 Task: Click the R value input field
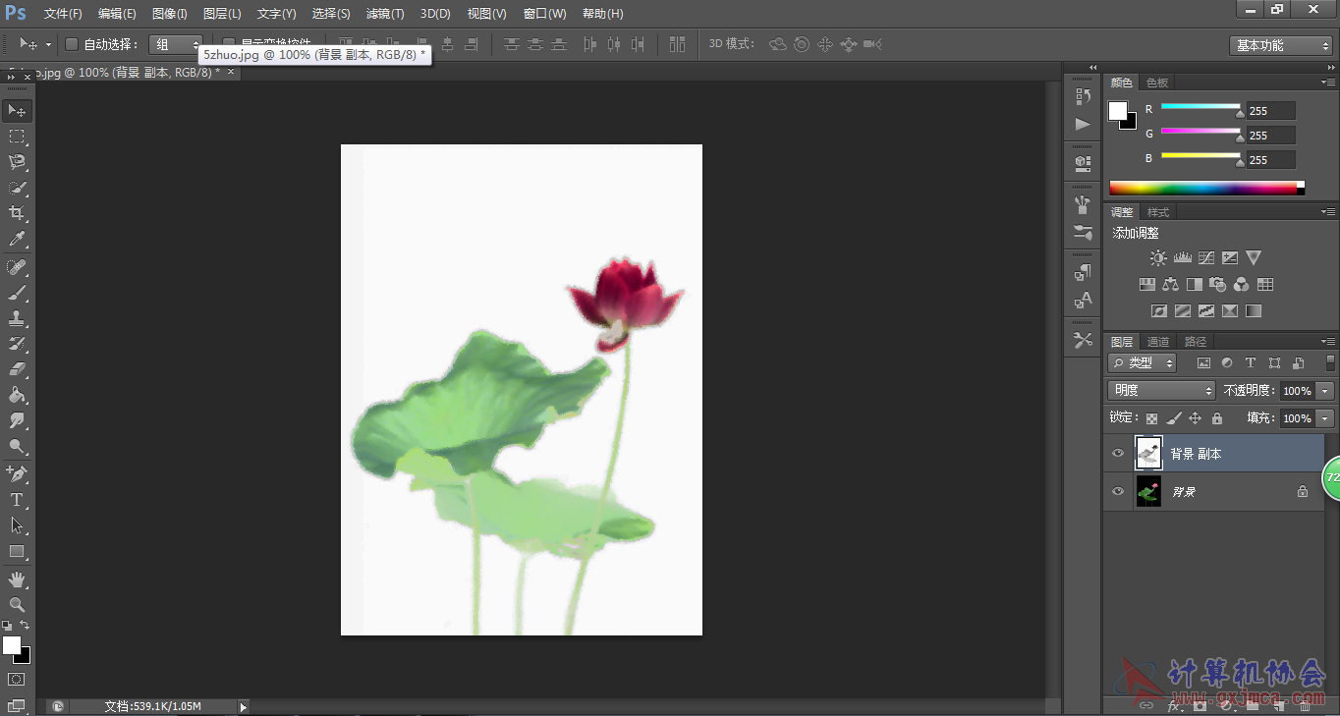click(x=1270, y=111)
